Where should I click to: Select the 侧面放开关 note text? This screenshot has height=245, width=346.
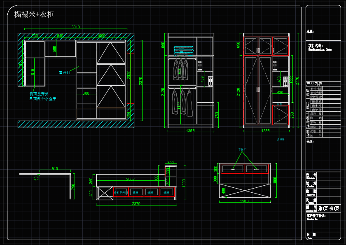coord(39,94)
